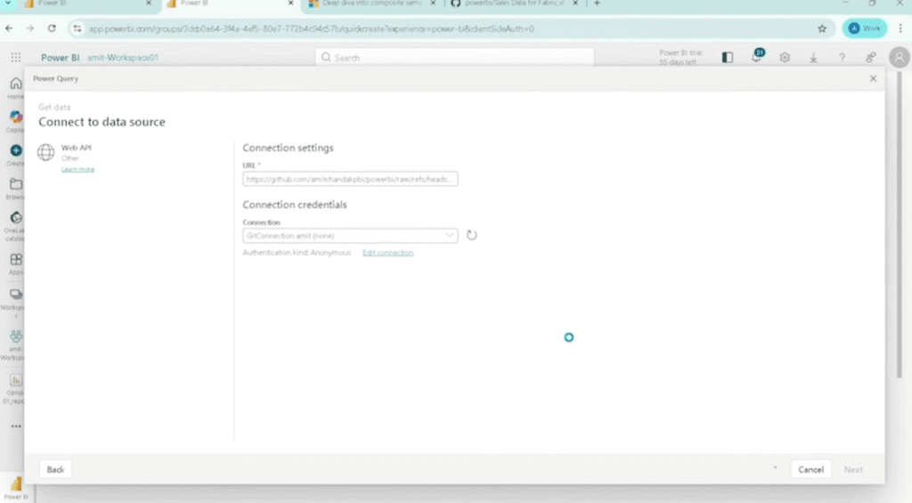Open notifications bell icon
This screenshot has width=912, height=503.
point(756,57)
